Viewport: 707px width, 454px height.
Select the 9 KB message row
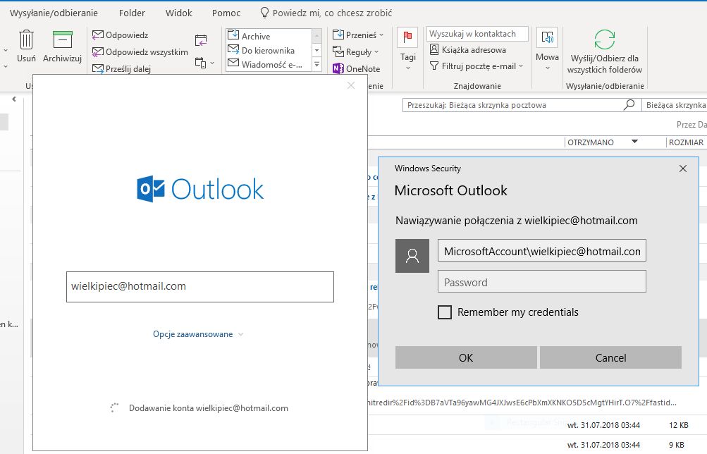coord(537,445)
